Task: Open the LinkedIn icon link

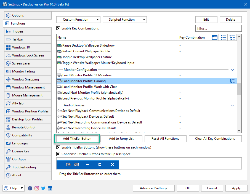Action: click(x=50, y=188)
